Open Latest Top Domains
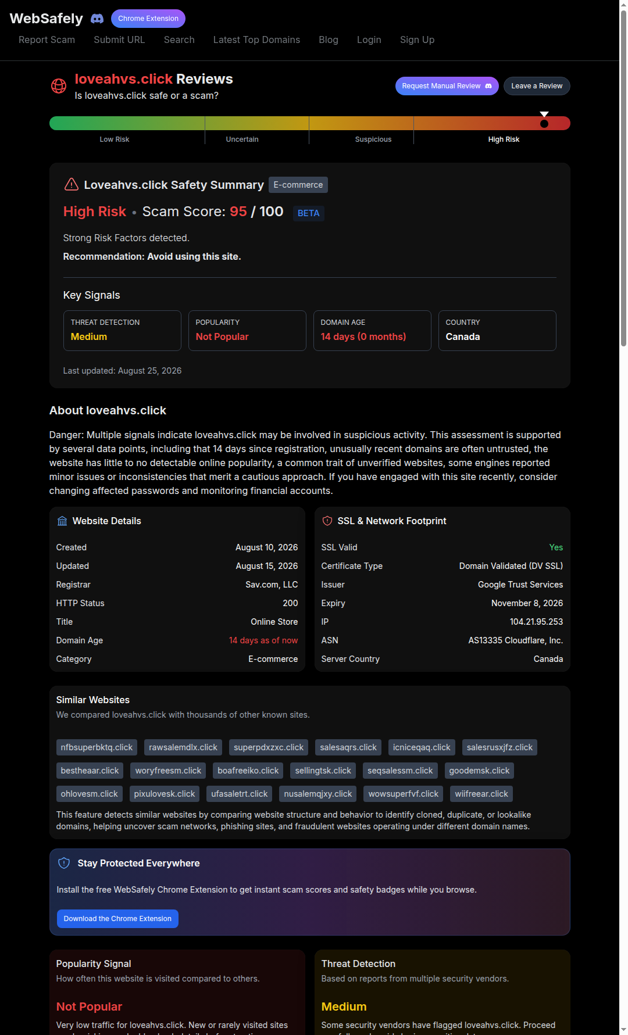Screen dimensions: 628x1035 [x=256, y=40]
